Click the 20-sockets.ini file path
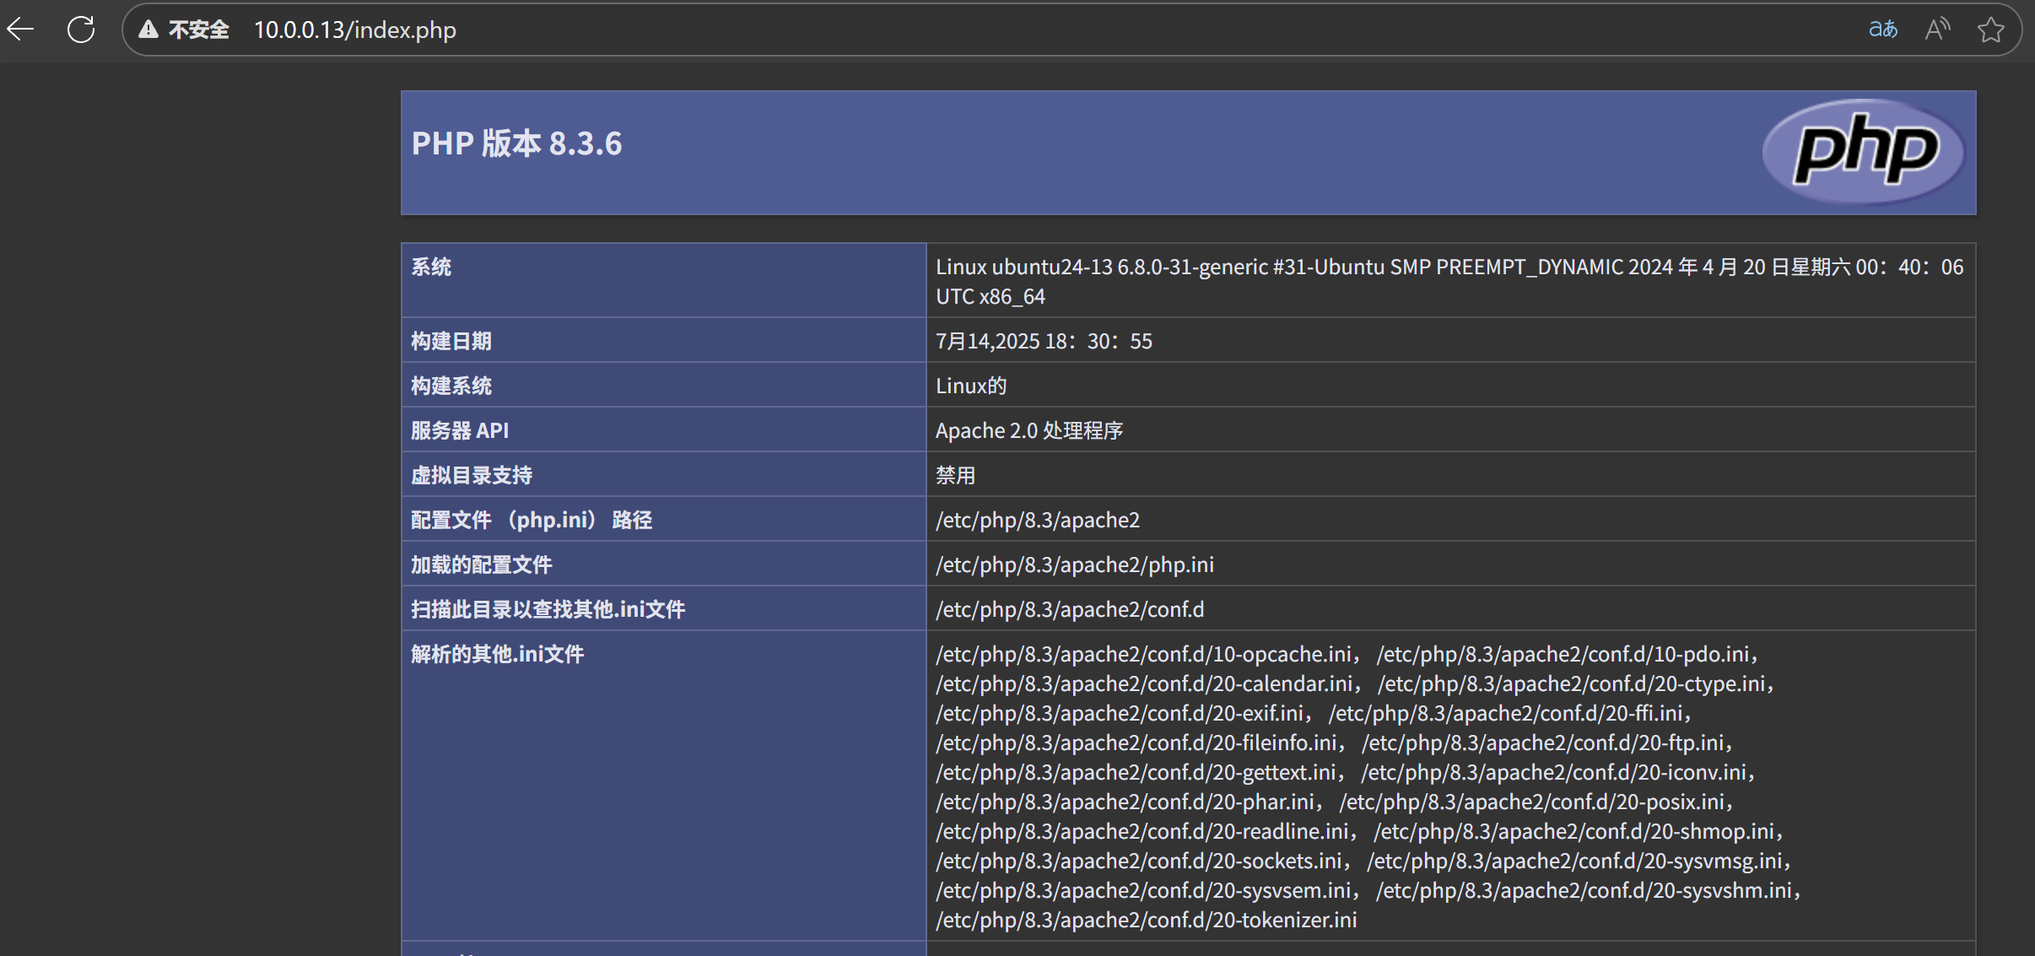Viewport: 2035px width, 956px height. tap(1139, 861)
